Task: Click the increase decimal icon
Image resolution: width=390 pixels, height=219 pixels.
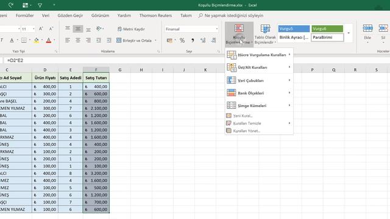Action: click(x=203, y=40)
